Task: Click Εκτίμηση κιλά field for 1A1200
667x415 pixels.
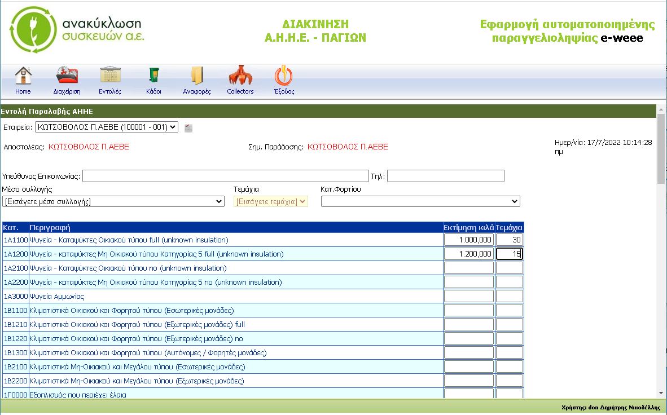Action: 469,254
